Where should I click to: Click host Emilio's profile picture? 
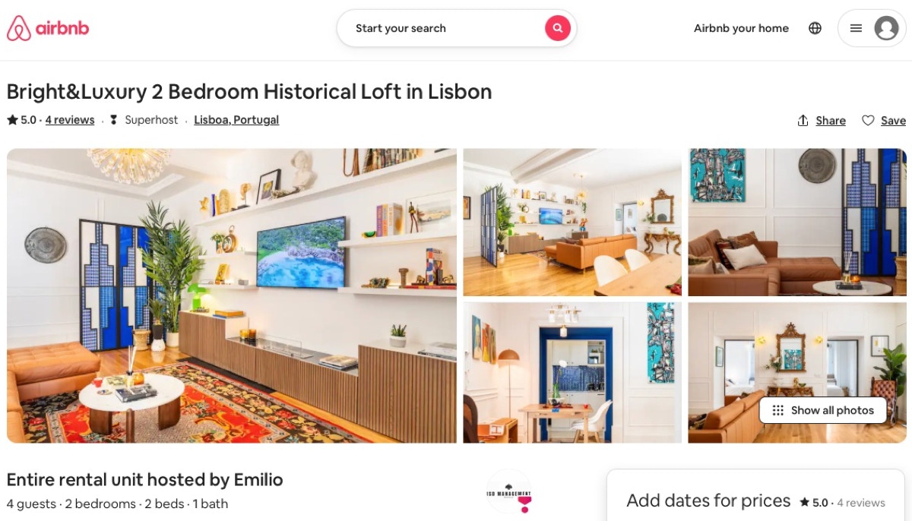(509, 491)
